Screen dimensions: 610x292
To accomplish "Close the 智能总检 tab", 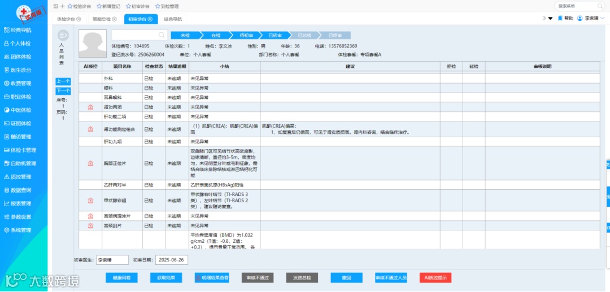I will [114, 19].
